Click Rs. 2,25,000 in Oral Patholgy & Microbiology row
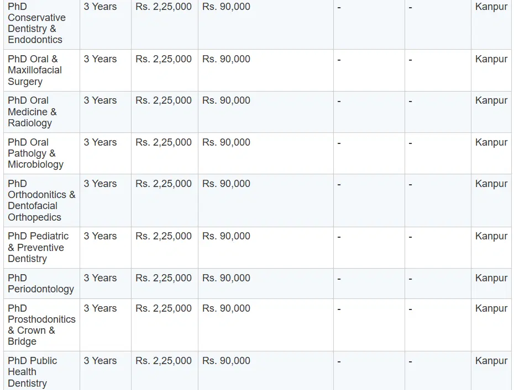 click(164, 142)
